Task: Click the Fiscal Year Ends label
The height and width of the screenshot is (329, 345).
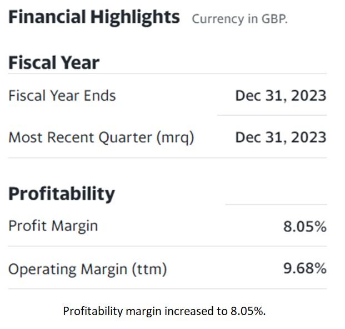Action: coord(62,95)
